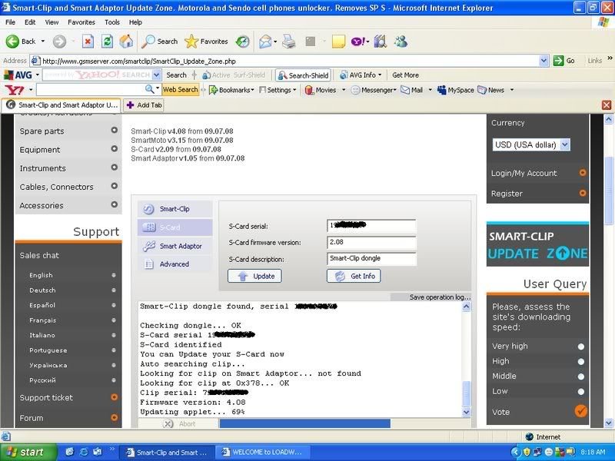Open the Back button history dropdown arrow
Screen dimensions: 615x461
(43, 41)
